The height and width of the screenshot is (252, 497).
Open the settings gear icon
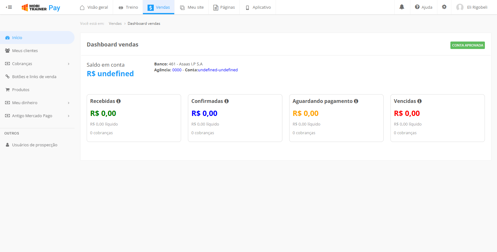[x=444, y=7]
